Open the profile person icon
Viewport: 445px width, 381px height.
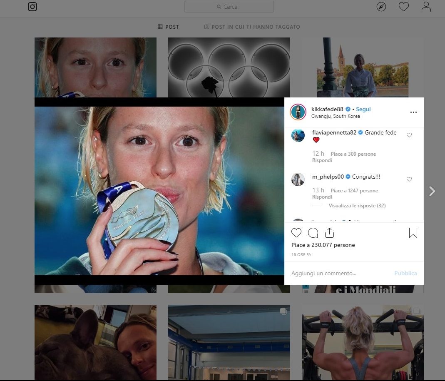point(426,7)
